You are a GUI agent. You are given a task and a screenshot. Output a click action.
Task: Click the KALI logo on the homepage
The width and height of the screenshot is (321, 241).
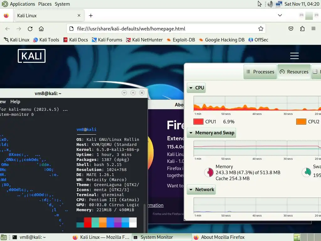pos(32,56)
